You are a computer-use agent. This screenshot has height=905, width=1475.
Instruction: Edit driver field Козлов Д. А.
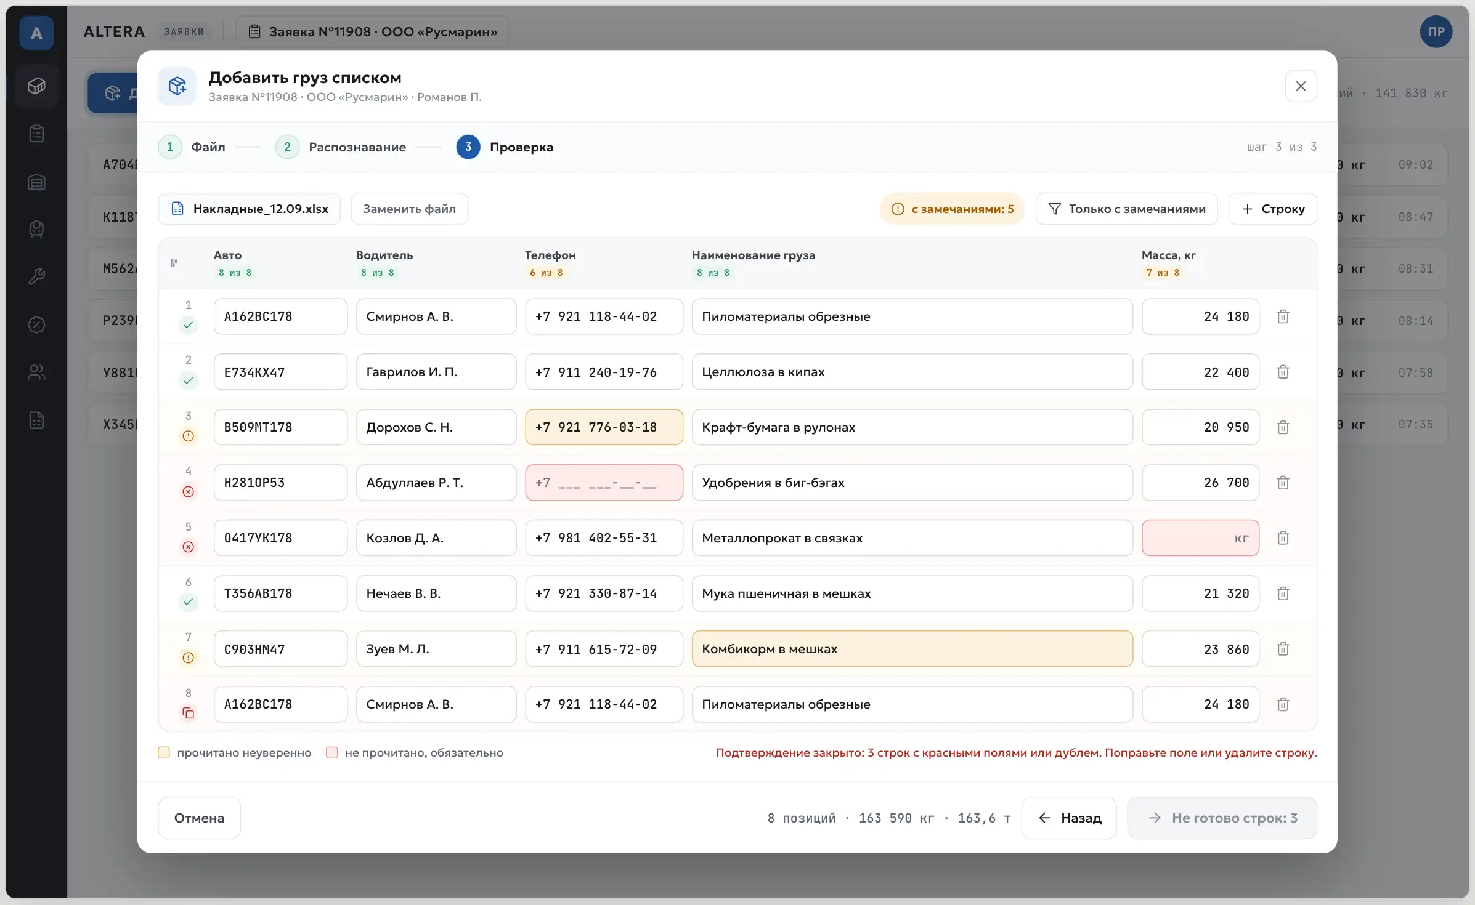click(436, 538)
